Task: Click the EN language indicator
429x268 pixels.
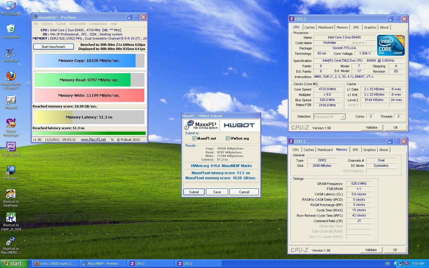Action: 387,264
